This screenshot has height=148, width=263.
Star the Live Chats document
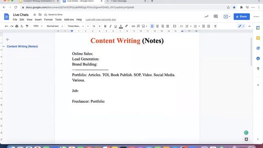[x=35, y=15]
